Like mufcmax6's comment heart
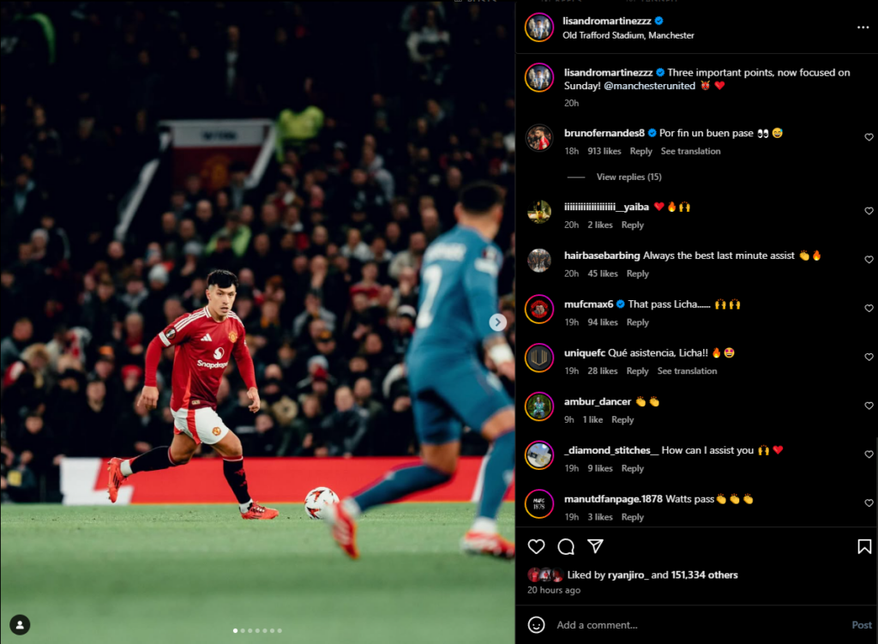 (x=869, y=309)
